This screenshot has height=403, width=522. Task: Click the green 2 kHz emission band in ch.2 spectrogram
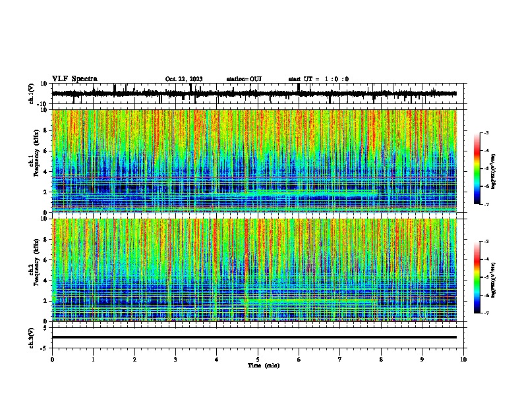(310, 300)
